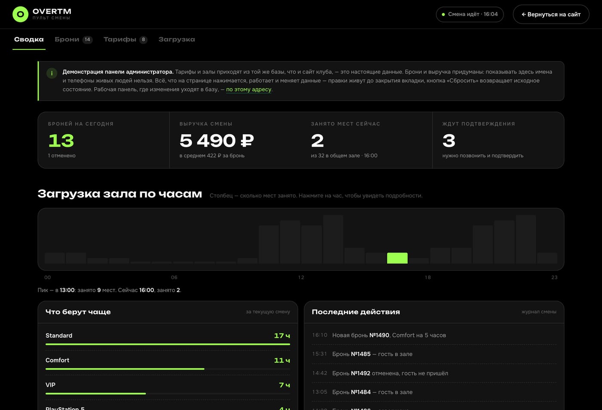Select the chart bar above the 18 label
The height and width of the screenshot is (410, 602).
coord(440,256)
